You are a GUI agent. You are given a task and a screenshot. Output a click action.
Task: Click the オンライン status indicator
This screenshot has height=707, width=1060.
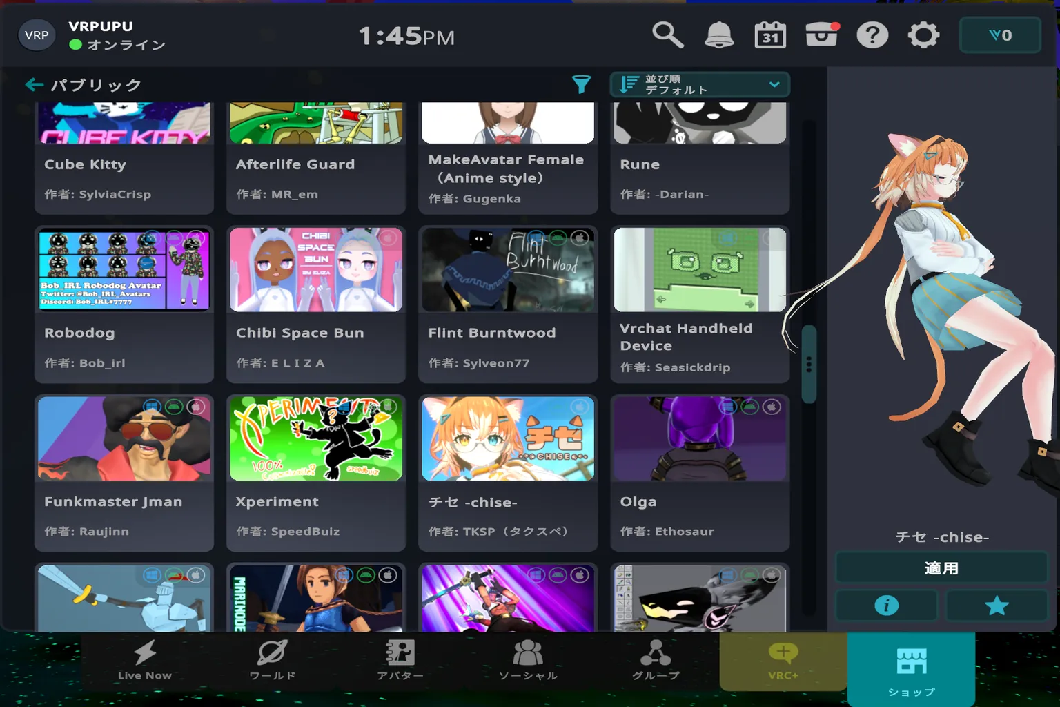[x=117, y=45]
